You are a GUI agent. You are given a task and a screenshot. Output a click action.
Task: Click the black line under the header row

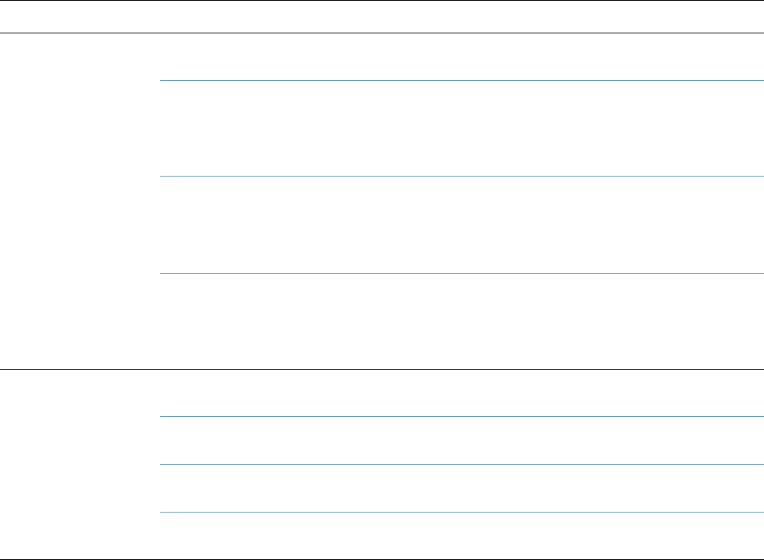tap(382, 33)
